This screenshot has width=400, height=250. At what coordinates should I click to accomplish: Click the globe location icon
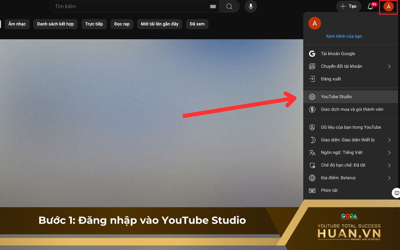click(x=312, y=178)
